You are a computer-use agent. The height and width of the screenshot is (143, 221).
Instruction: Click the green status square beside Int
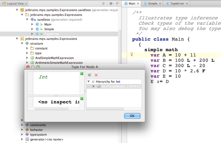click(x=82, y=74)
